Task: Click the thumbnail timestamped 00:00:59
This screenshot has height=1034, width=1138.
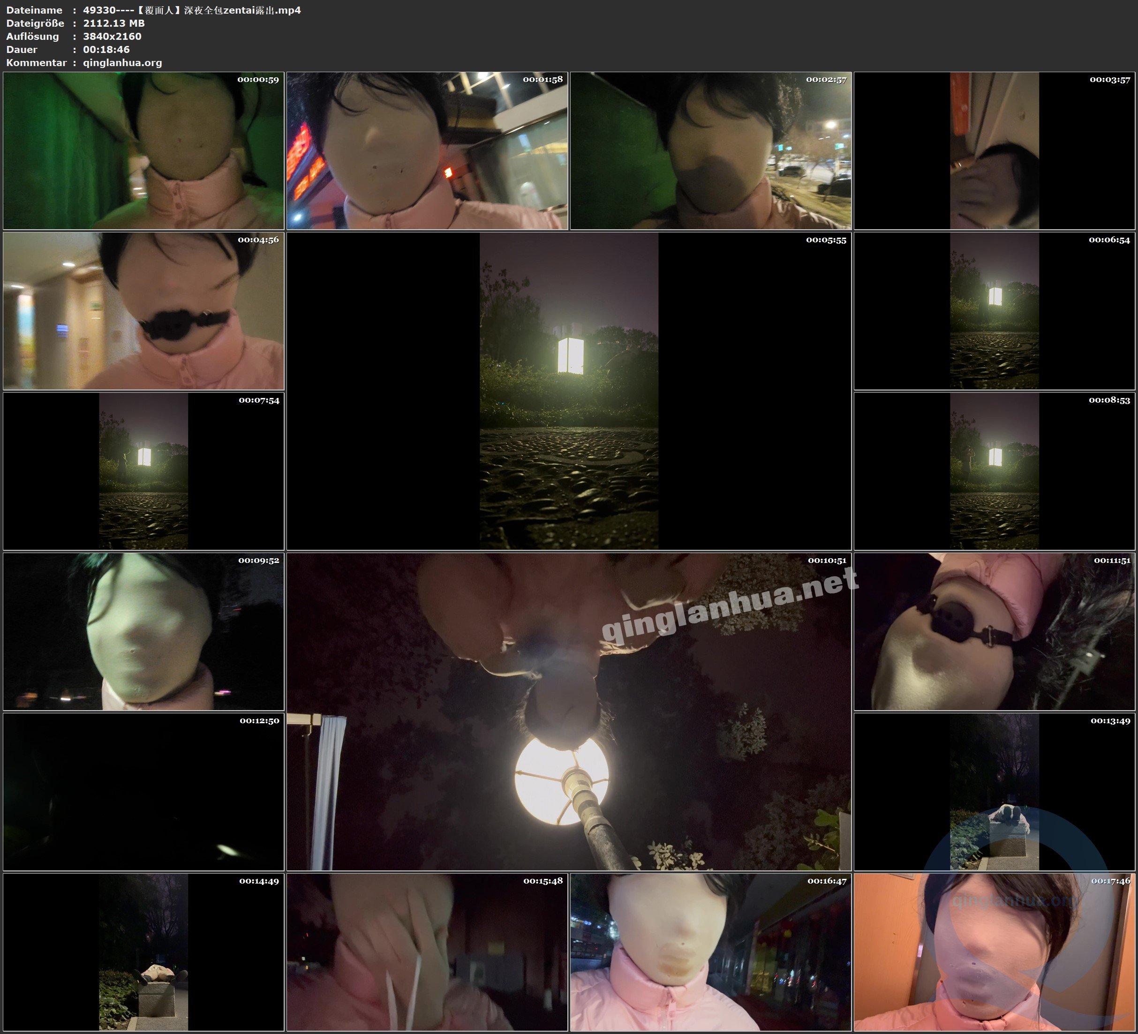Action: [143, 151]
